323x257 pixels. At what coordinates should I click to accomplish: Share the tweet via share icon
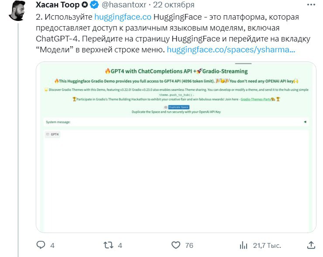(311, 245)
